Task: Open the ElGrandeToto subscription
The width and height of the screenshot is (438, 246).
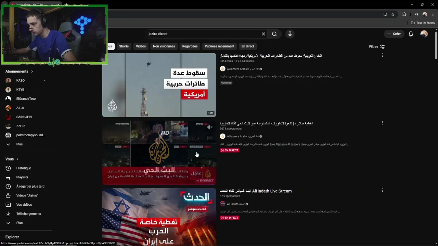Action: (26, 99)
